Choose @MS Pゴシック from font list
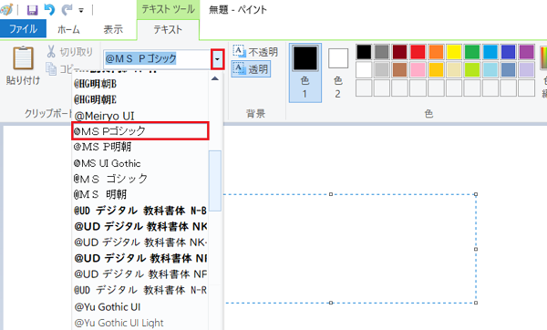The width and height of the screenshot is (547, 330). 139,131
